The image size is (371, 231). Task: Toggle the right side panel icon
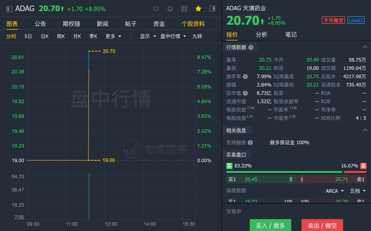212,9
